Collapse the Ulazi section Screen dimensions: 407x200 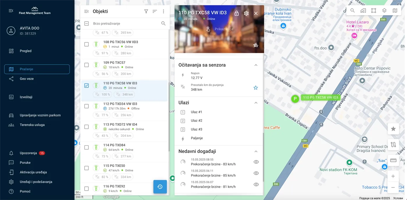[256, 103]
